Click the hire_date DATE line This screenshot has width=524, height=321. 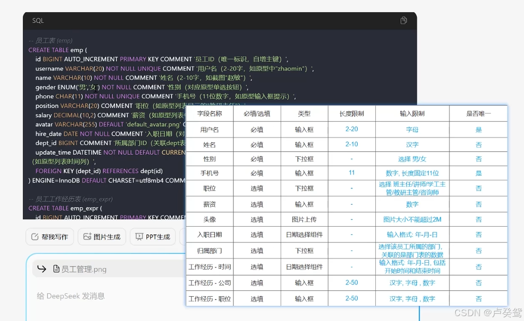tap(111, 134)
